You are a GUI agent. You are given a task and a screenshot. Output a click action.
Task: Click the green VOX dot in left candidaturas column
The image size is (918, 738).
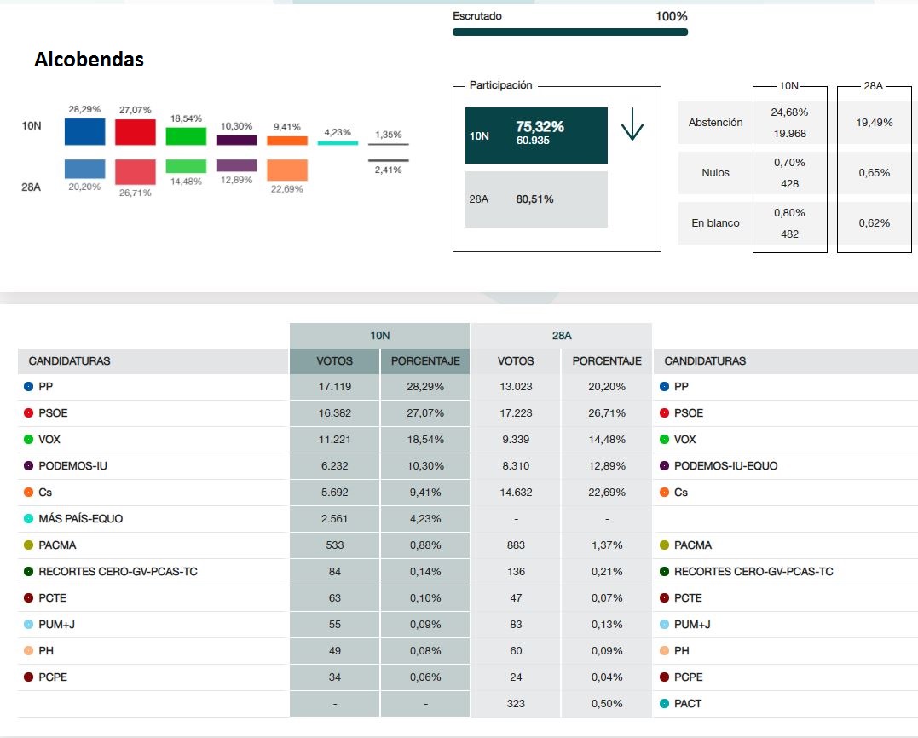[x=28, y=440]
